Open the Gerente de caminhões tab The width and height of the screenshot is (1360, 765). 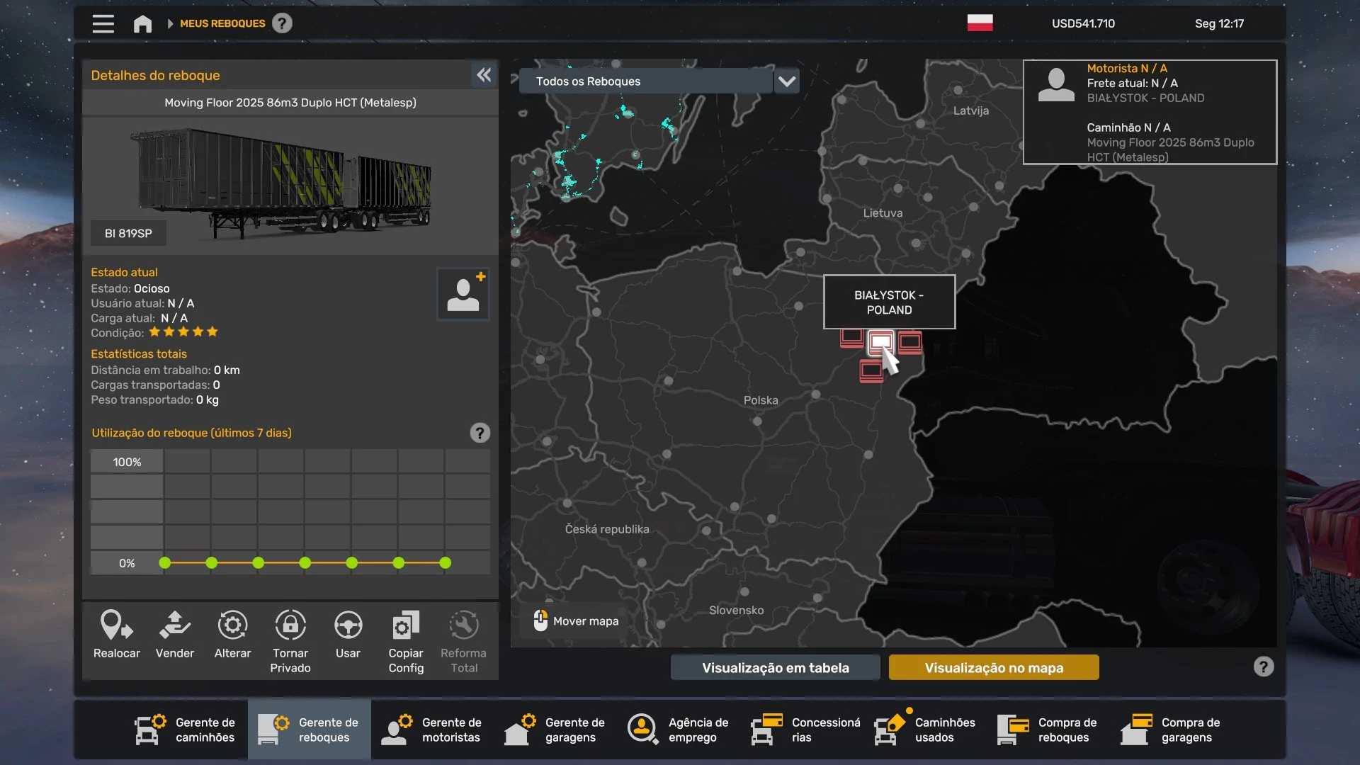click(x=186, y=730)
